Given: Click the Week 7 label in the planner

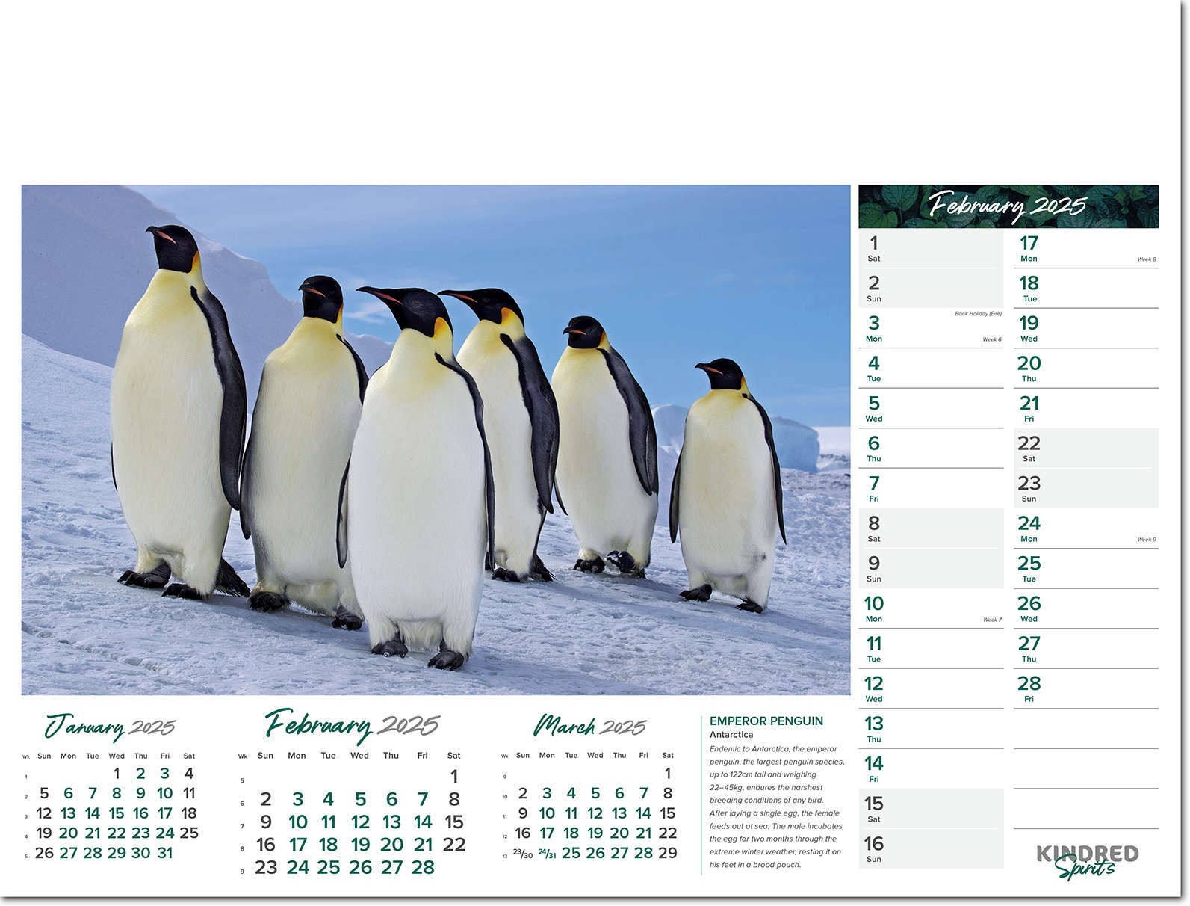Looking at the screenshot, I should point(992,620).
